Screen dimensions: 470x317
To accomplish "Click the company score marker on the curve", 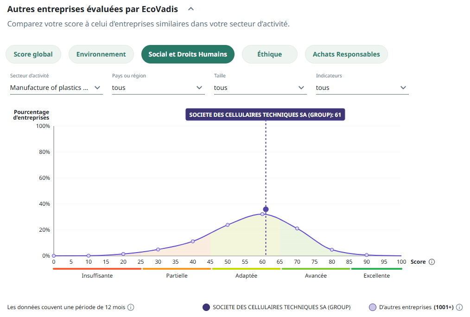I will click(265, 209).
